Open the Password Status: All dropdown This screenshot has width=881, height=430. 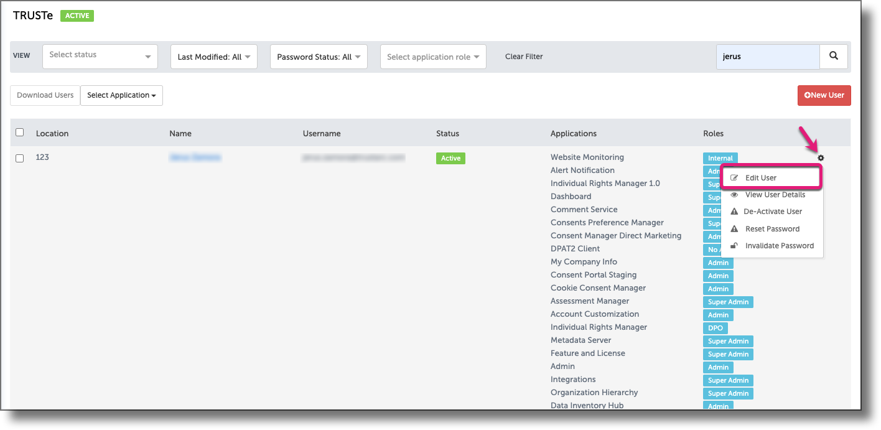(x=319, y=57)
